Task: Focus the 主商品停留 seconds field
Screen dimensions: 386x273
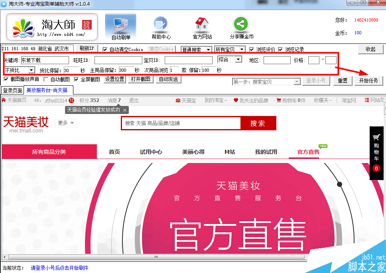Action: tap(126, 70)
